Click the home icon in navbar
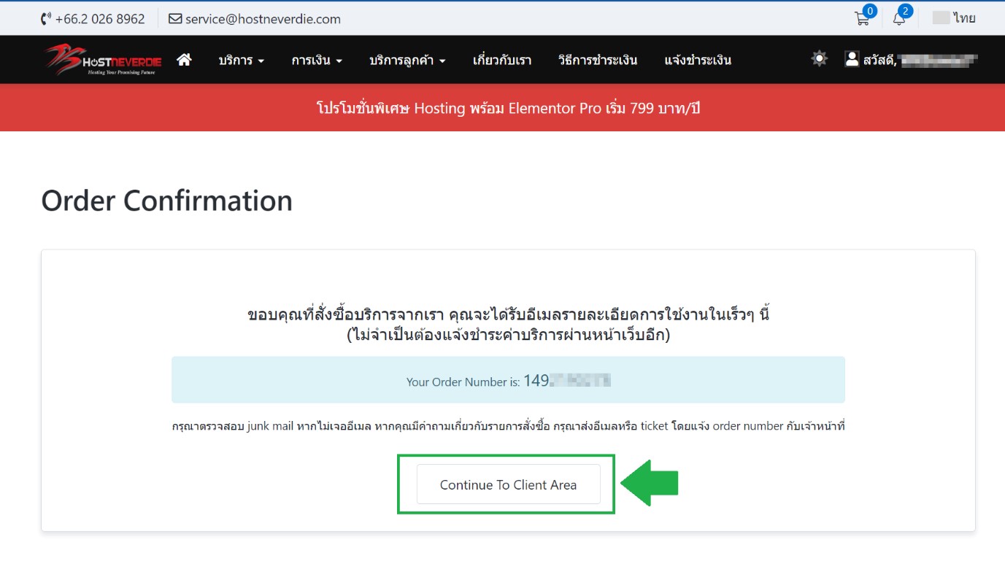This screenshot has width=1005, height=572. pyautogui.click(x=184, y=60)
